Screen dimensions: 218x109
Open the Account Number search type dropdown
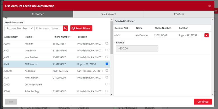[x=20, y=28]
